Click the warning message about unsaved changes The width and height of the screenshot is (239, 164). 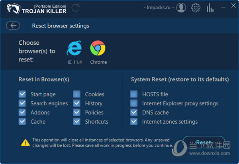click(x=102, y=142)
